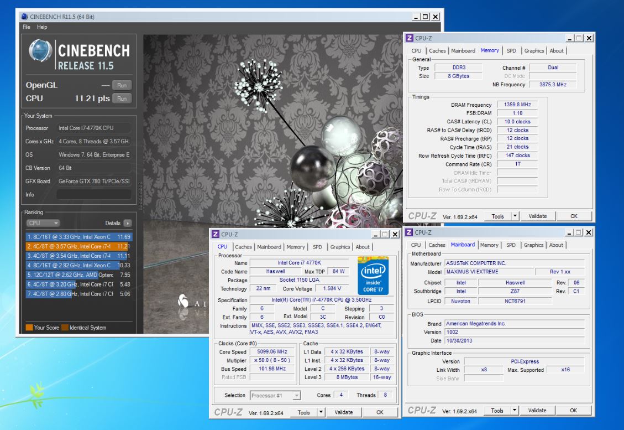Open the Help menu in Cinebench
The image size is (624, 430).
pos(42,27)
